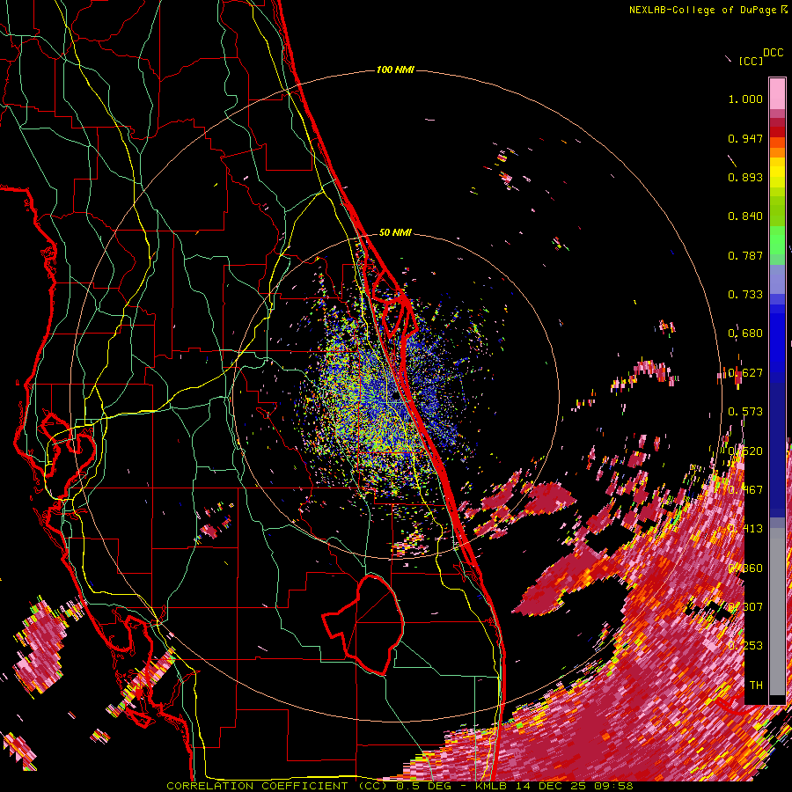Click the CORRELATION COEFFICIENT caption at the bottom
This screenshot has height=792, width=792.
coord(257,786)
